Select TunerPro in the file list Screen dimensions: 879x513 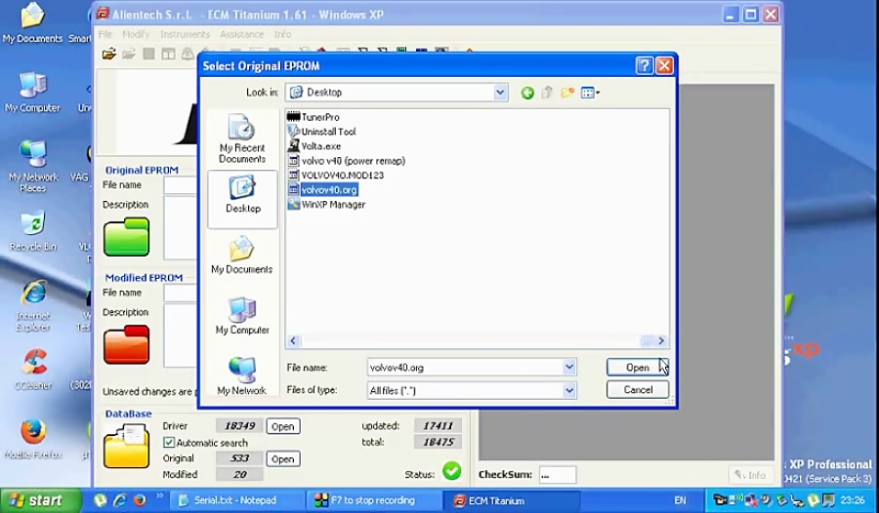point(314,117)
